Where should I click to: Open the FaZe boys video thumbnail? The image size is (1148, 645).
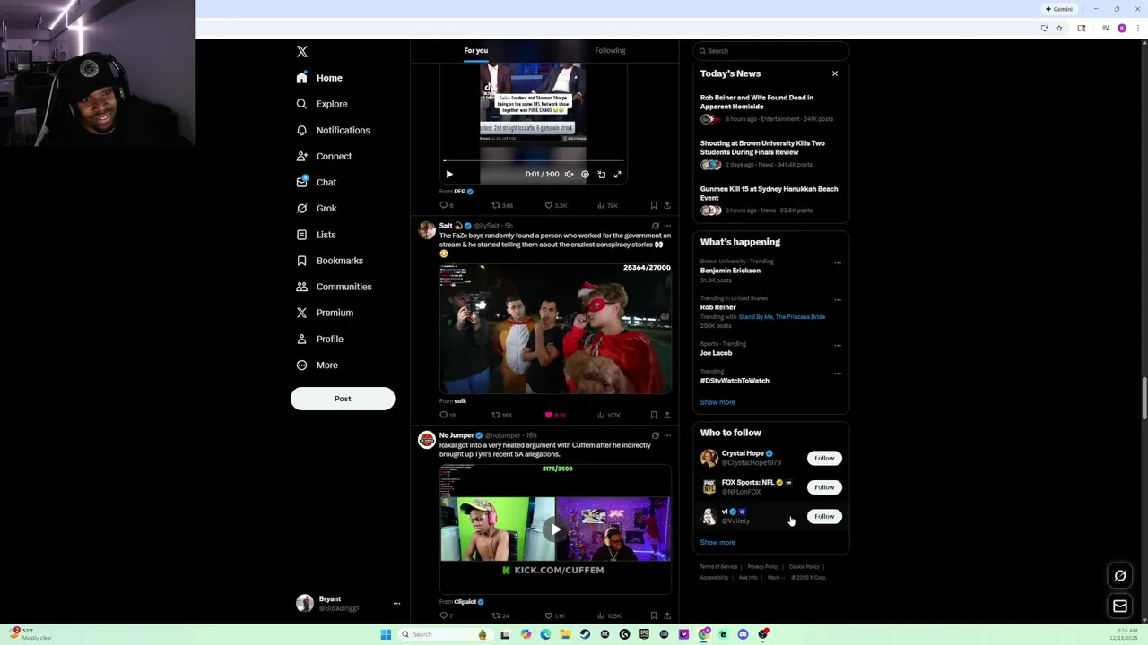point(555,328)
